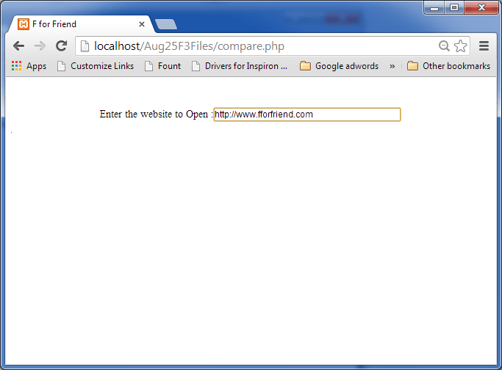Bookmark this page with the star icon

[460, 46]
